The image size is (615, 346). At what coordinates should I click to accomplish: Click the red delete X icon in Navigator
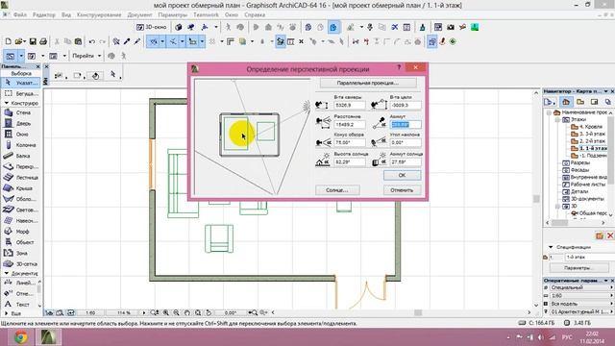(610, 235)
